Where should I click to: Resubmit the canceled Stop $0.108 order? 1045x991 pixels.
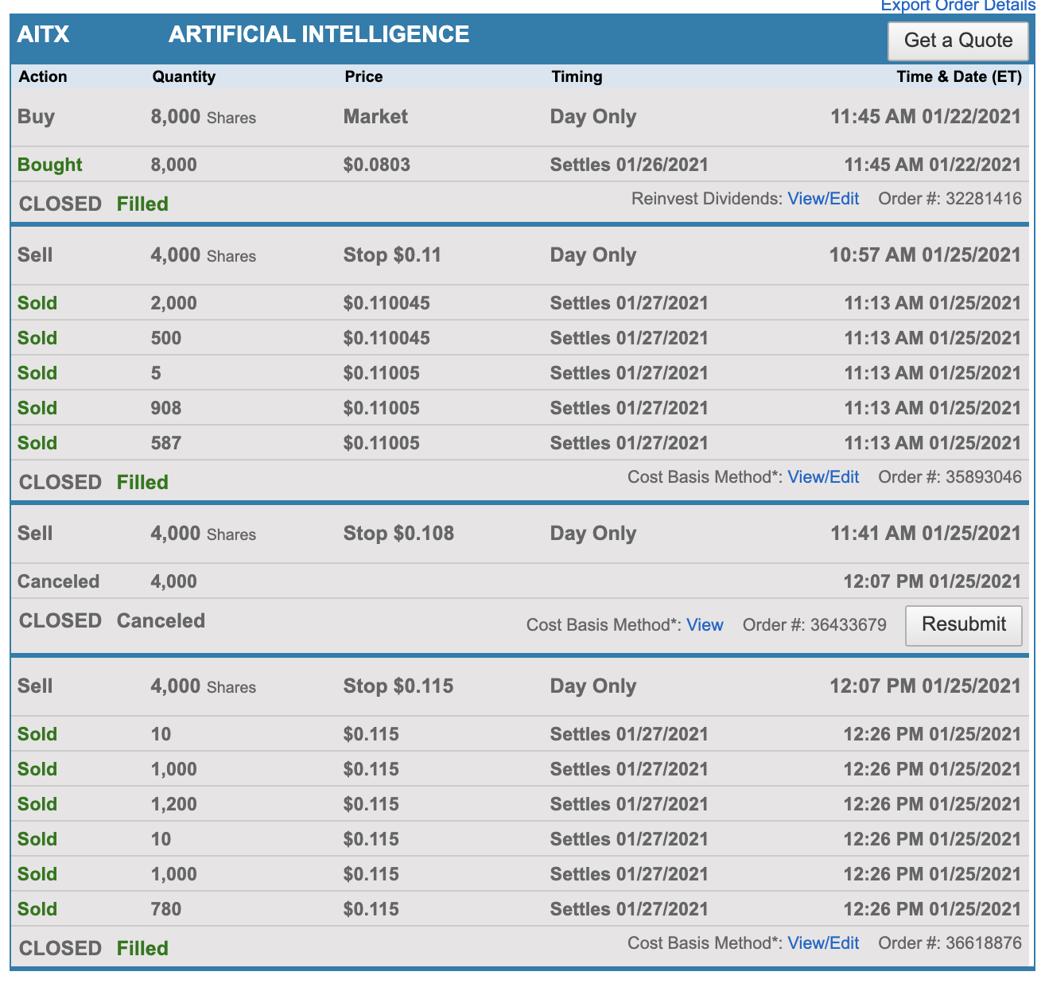tap(963, 625)
